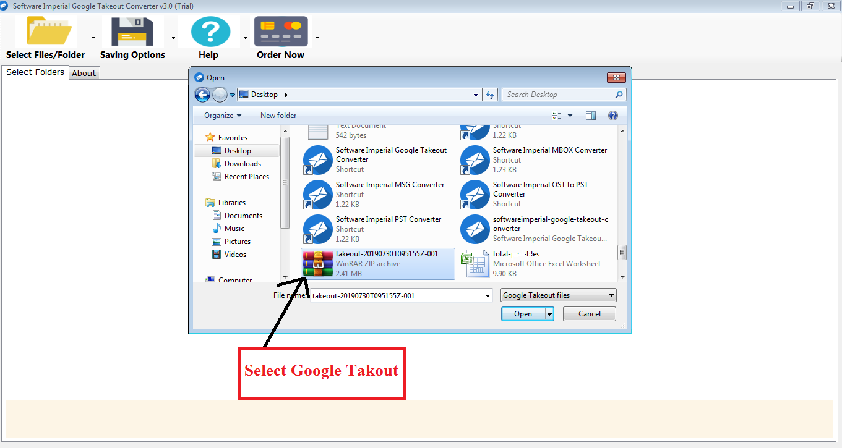
Task: Select Recent Places in the navigation pane
Action: 246,177
